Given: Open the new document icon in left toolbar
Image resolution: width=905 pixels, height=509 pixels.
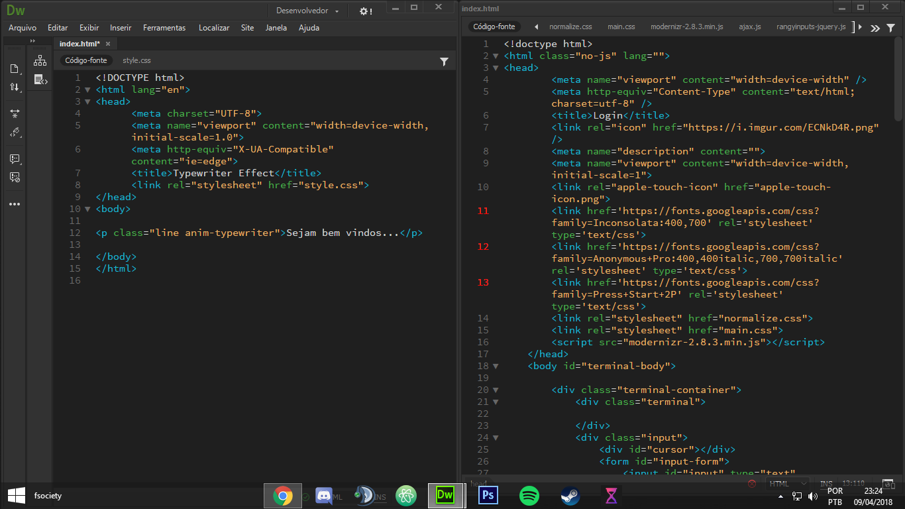Looking at the screenshot, I should click(15, 69).
